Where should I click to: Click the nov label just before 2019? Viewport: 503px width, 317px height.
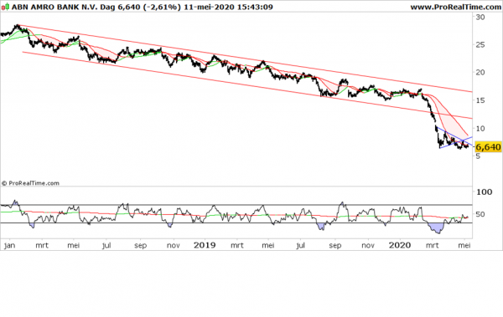[x=174, y=246]
